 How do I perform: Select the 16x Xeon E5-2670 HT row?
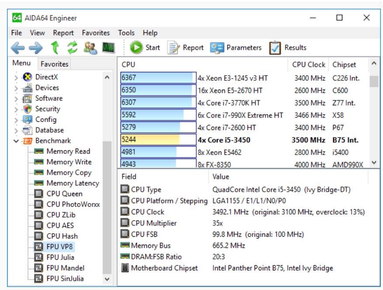pos(244,90)
